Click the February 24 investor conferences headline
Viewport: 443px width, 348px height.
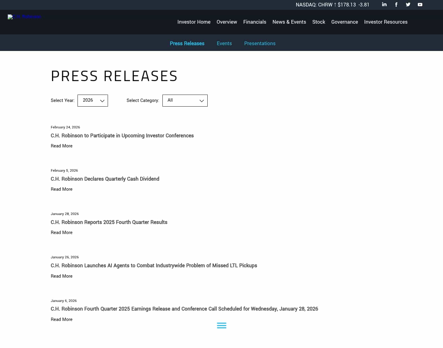pyautogui.click(x=122, y=135)
